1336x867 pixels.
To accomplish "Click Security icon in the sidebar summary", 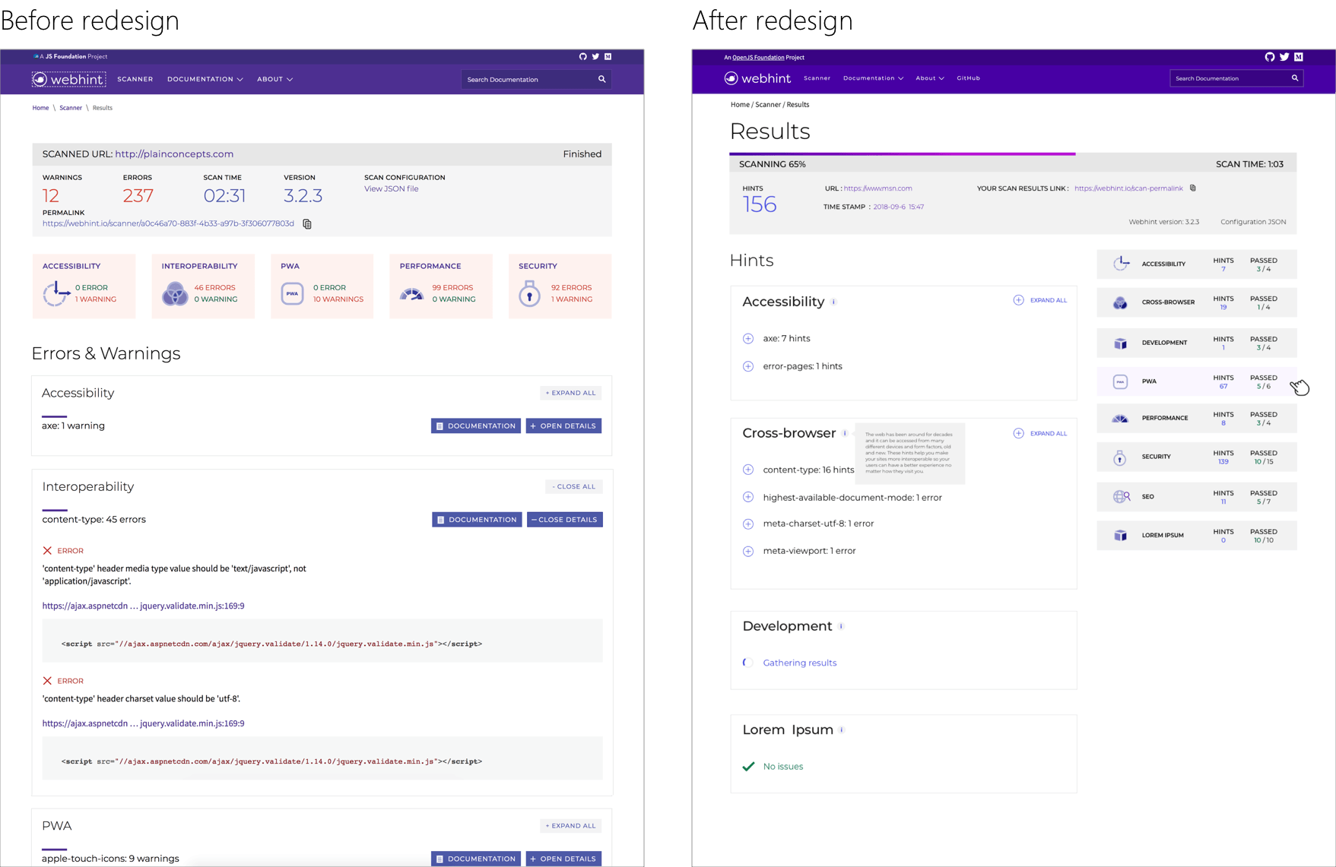I will click(1119, 457).
